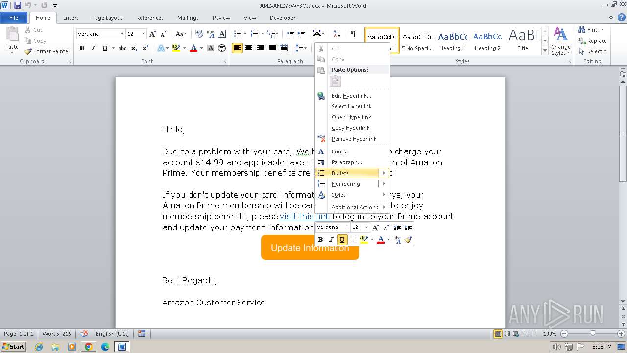Toggle the ribbon's Superscript button
627x353 pixels.
coord(145,48)
